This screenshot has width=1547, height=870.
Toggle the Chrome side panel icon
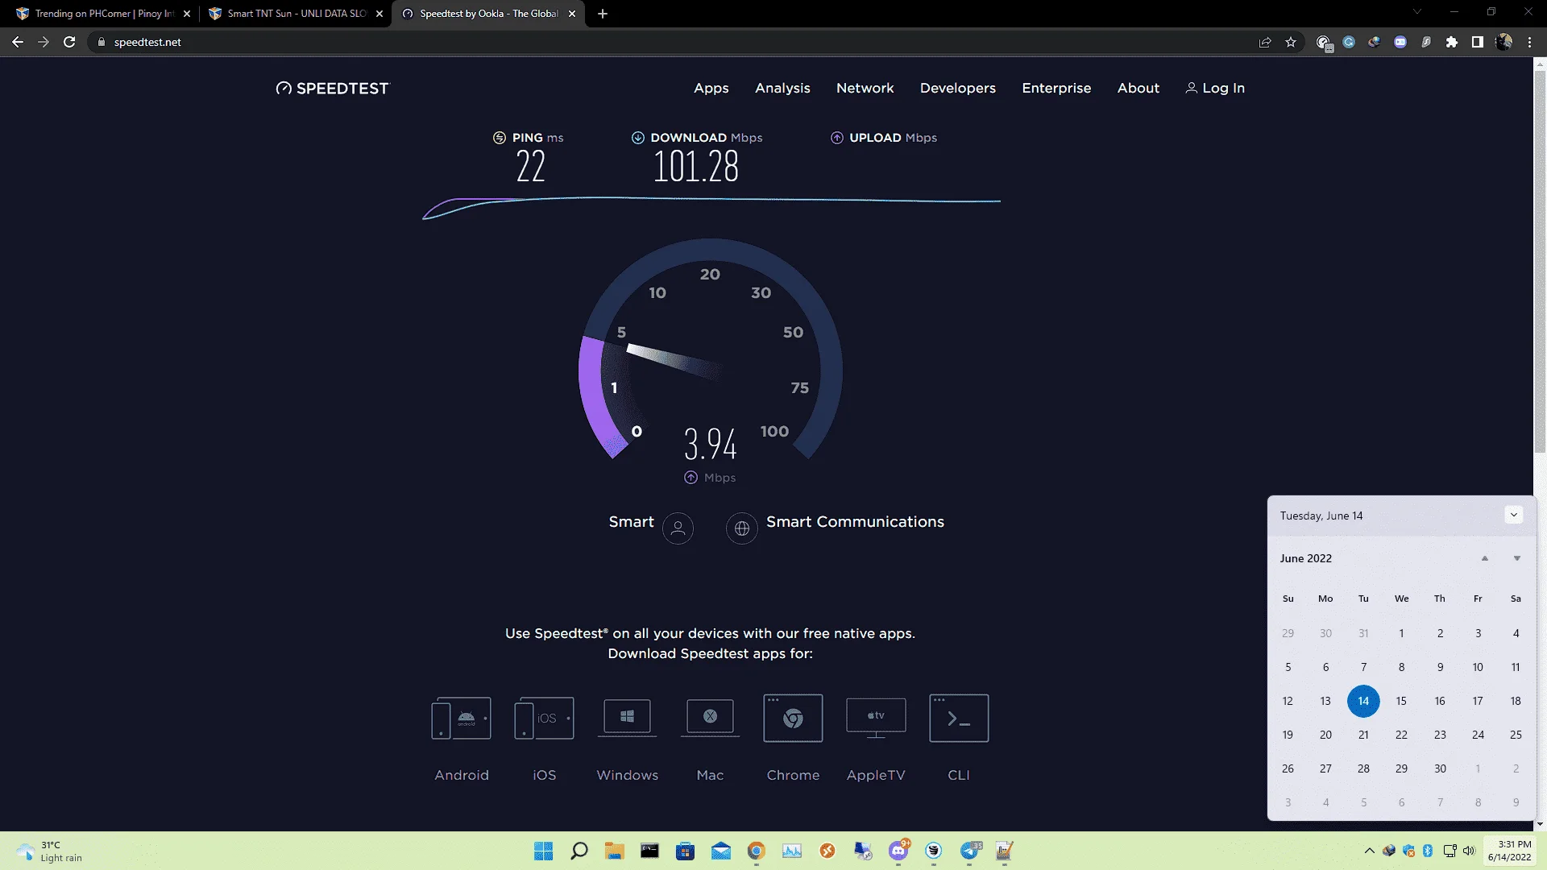coord(1478,42)
